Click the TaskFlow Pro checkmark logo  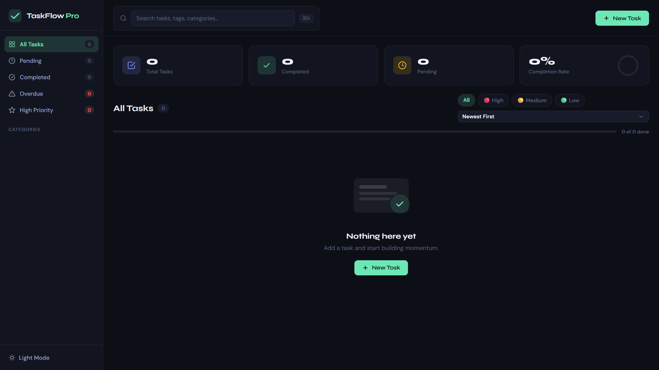point(15,16)
